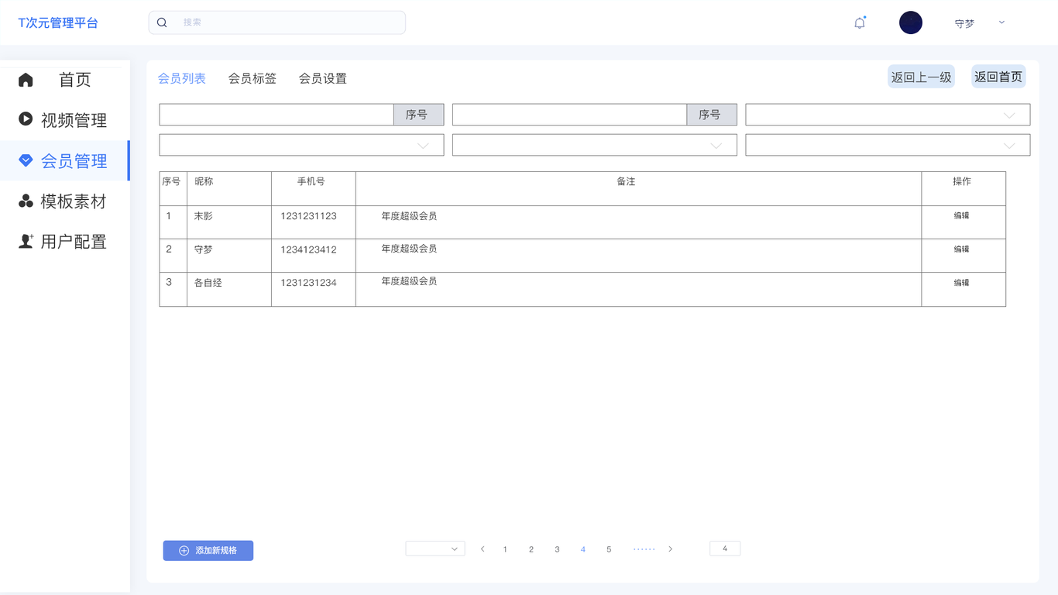
Task: Focus the top search box
Action: (277, 22)
